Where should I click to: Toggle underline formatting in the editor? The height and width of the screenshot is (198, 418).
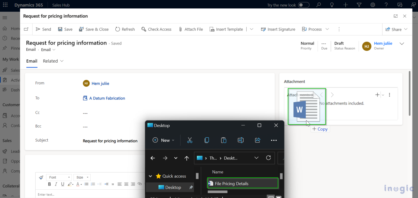tap(62, 184)
